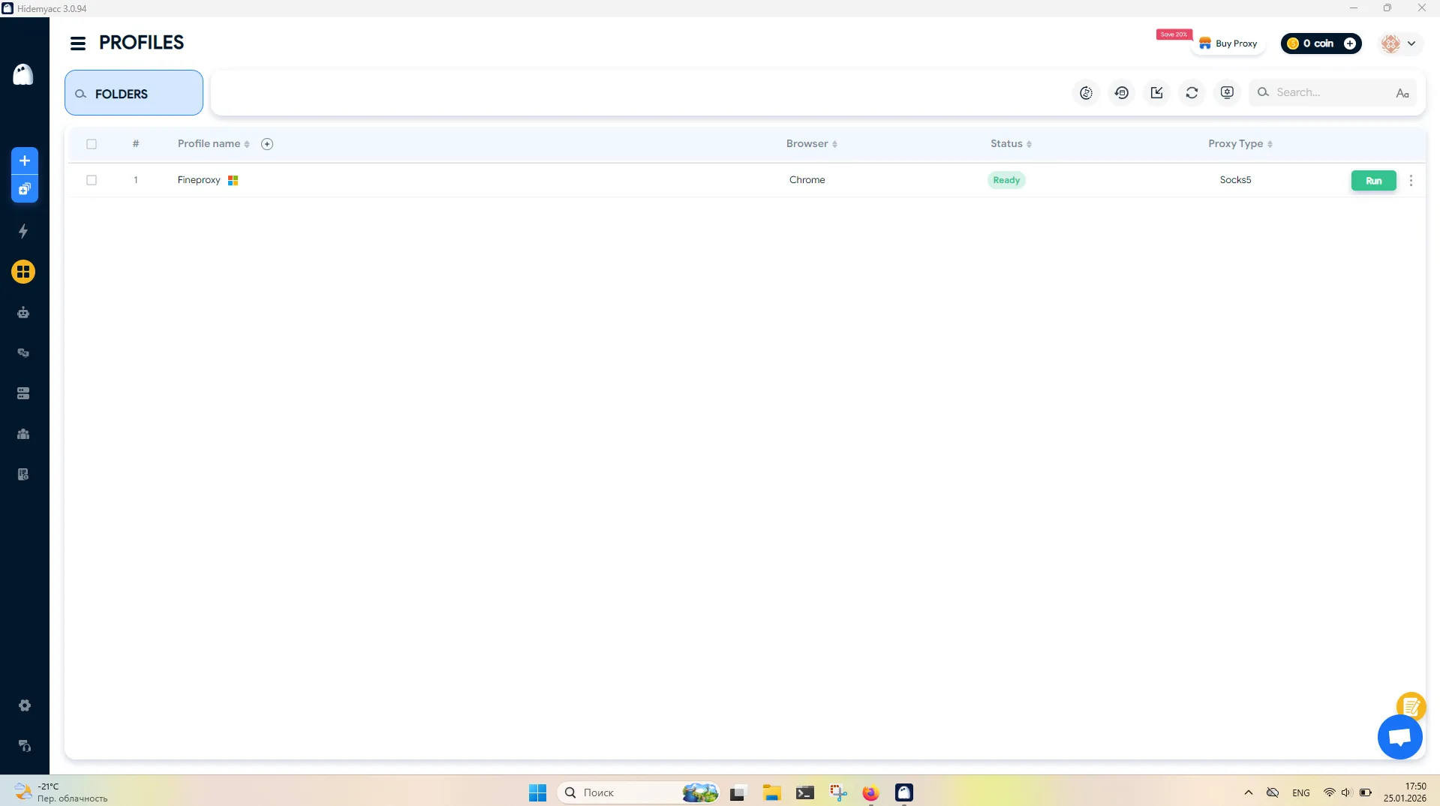Viewport: 1440px width, 806px height.
Task: Open the weather widget on taskbar
Action: 62,792
